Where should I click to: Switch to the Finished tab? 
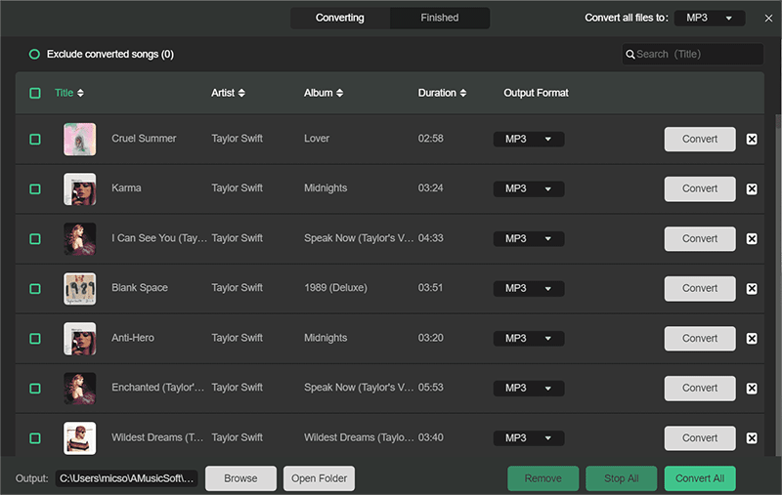click(x=439, y=18)
